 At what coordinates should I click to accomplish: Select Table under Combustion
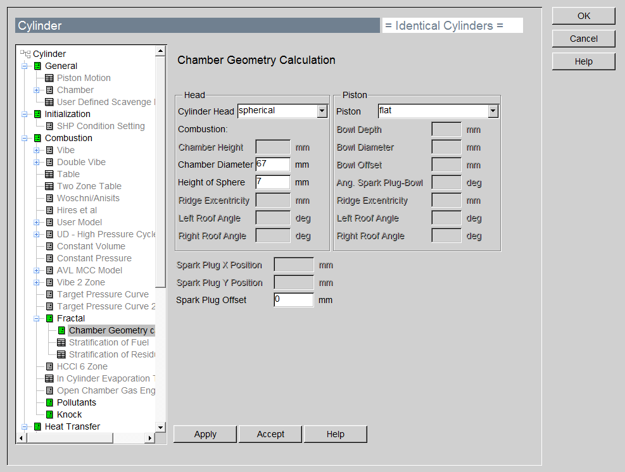pyautogui.click(x=68, y=174)
